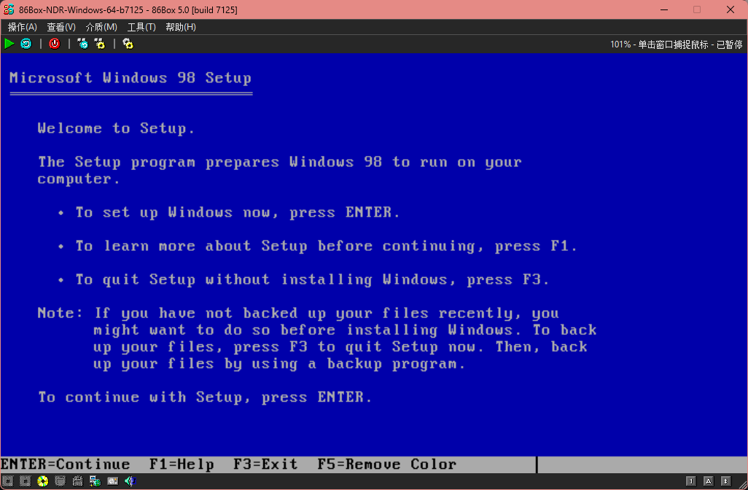Click the 'Microsoft Windows 98 Setup' heading

pos(130,78)
